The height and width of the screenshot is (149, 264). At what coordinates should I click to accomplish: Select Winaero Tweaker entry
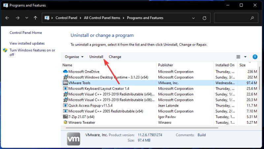(x=159, y=122)
